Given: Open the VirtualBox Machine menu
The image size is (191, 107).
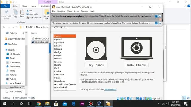Looking at the screenshot, I should (x=61, y=11).
